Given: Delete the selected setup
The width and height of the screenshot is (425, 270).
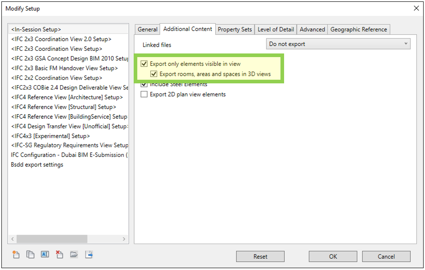Looking at the screenshot, I should coord(59,255).
